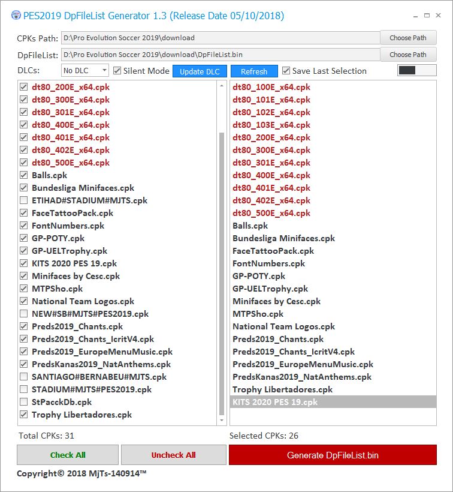The height and width of the screenshot is (492, 453).
Task: Select FaceTattooPack.cpk in the right list
Action: point(333,250)
